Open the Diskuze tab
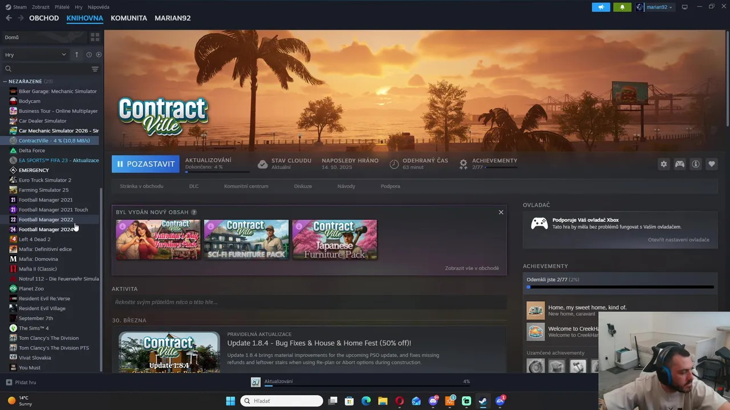 (303, 186)
